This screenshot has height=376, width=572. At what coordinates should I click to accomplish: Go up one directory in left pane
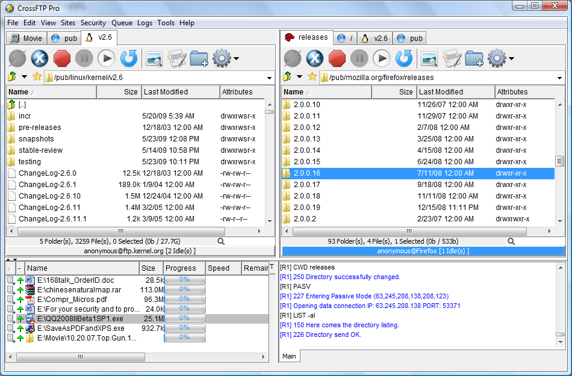coord(11,77)
